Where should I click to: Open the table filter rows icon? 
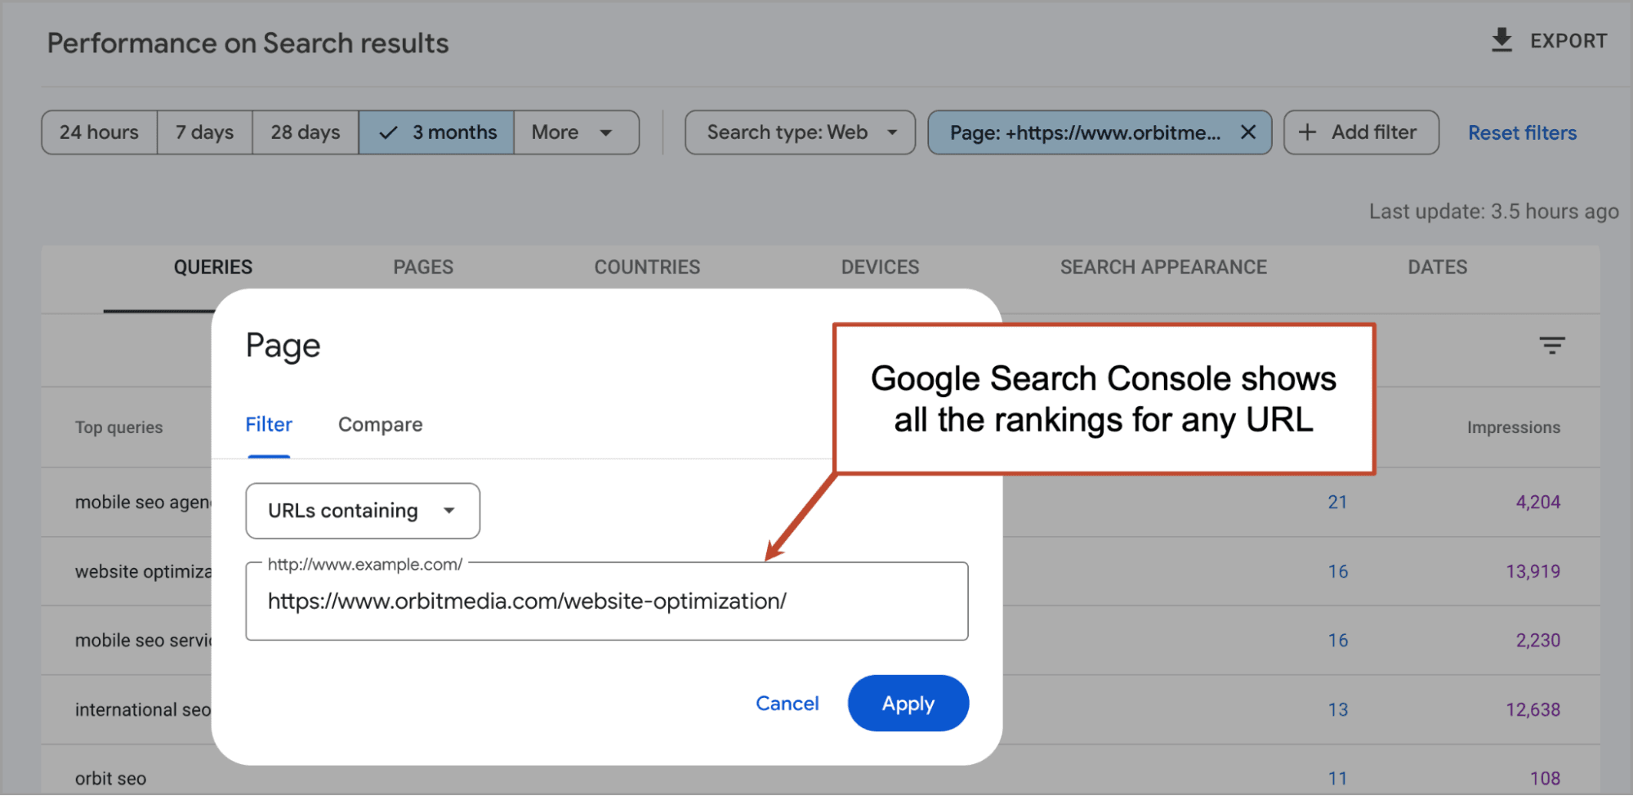[x=1551, y=346]
